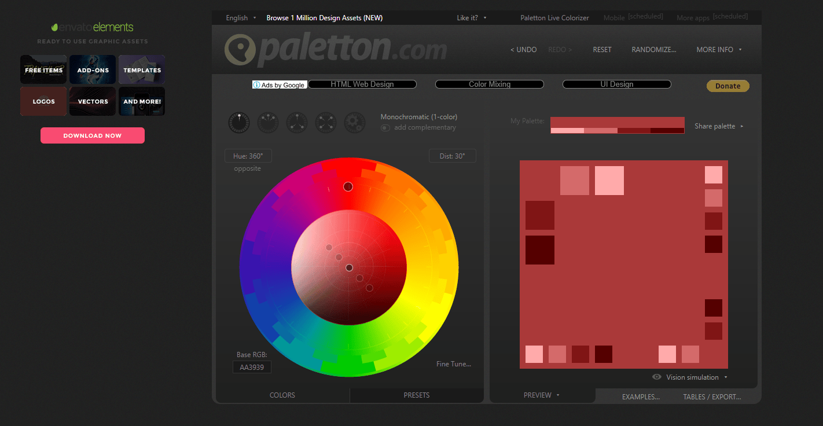Click the Donate button

728,86
